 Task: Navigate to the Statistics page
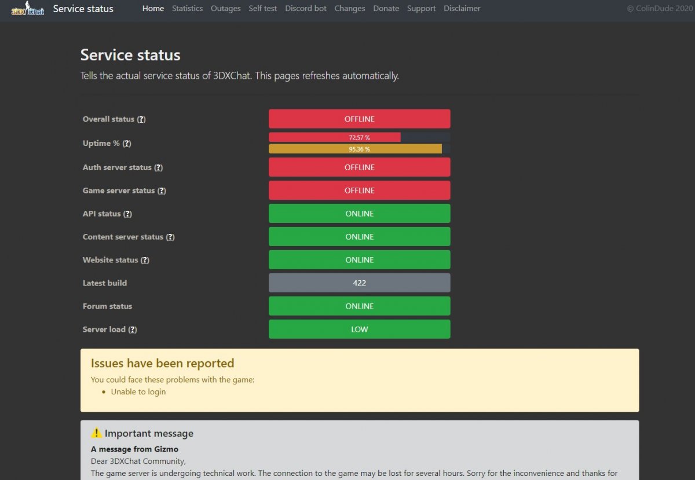click(x=187, y=8)
